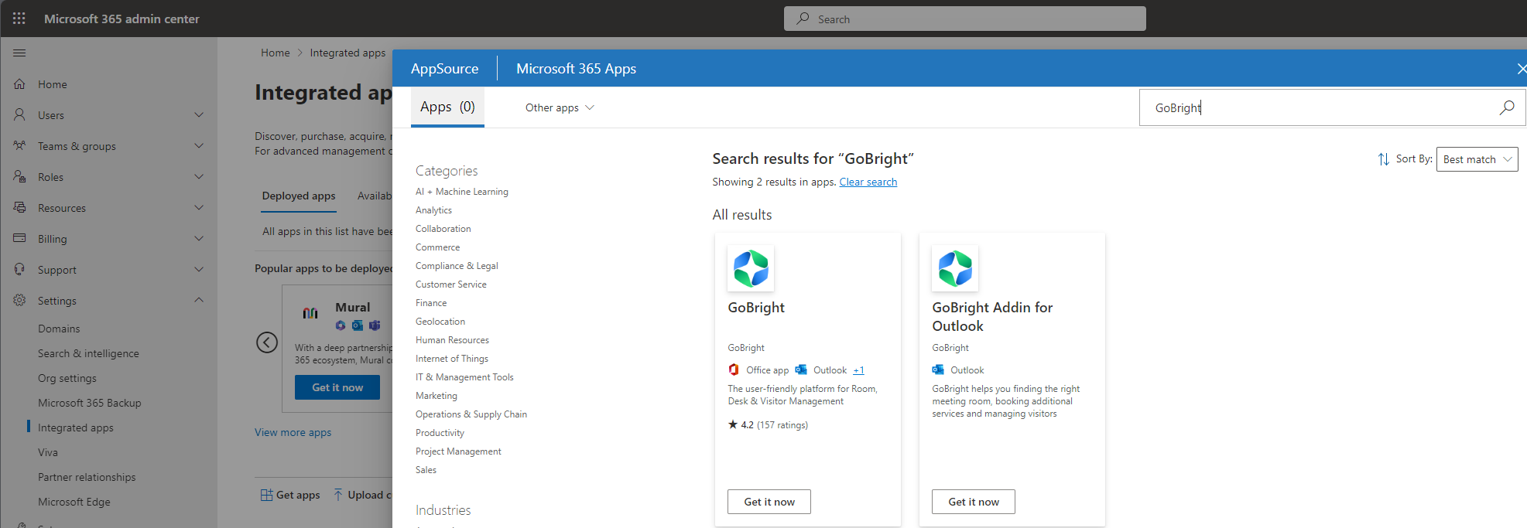This screenshot has height=528, width=1527.
Task: Click the previous carousel arrow
Action: point(267,342)
